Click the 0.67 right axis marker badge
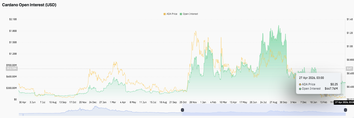Viewport: 354px width, 118px height. [349, 68]
